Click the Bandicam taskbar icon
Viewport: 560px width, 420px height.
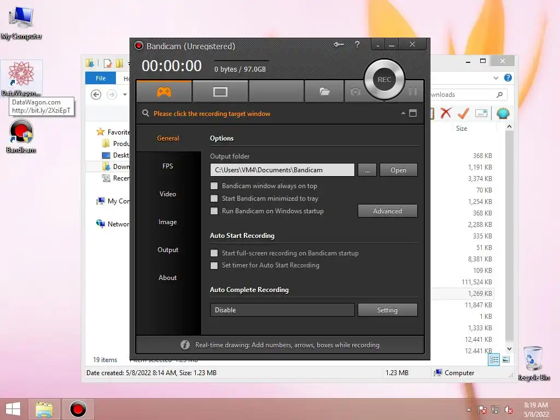(x=78, y=409)
